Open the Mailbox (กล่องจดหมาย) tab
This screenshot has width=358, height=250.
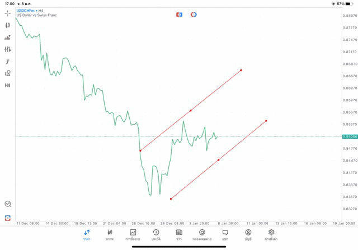(x=202, y=234)
